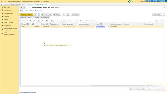The width and height of the screenshot is (167, 94).
Task: Expand the create-based-on dropdown with green icon
Action: tap(43, 15)
